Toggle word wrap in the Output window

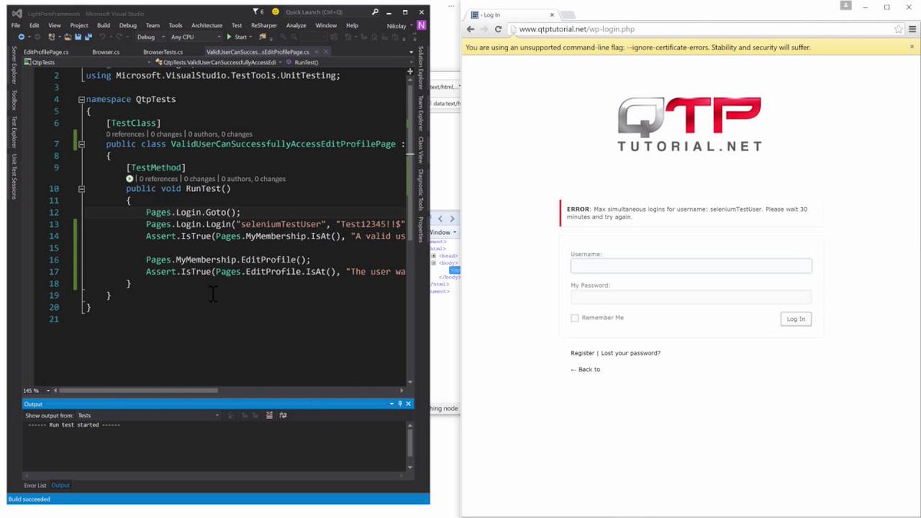(x=283, y=415)
